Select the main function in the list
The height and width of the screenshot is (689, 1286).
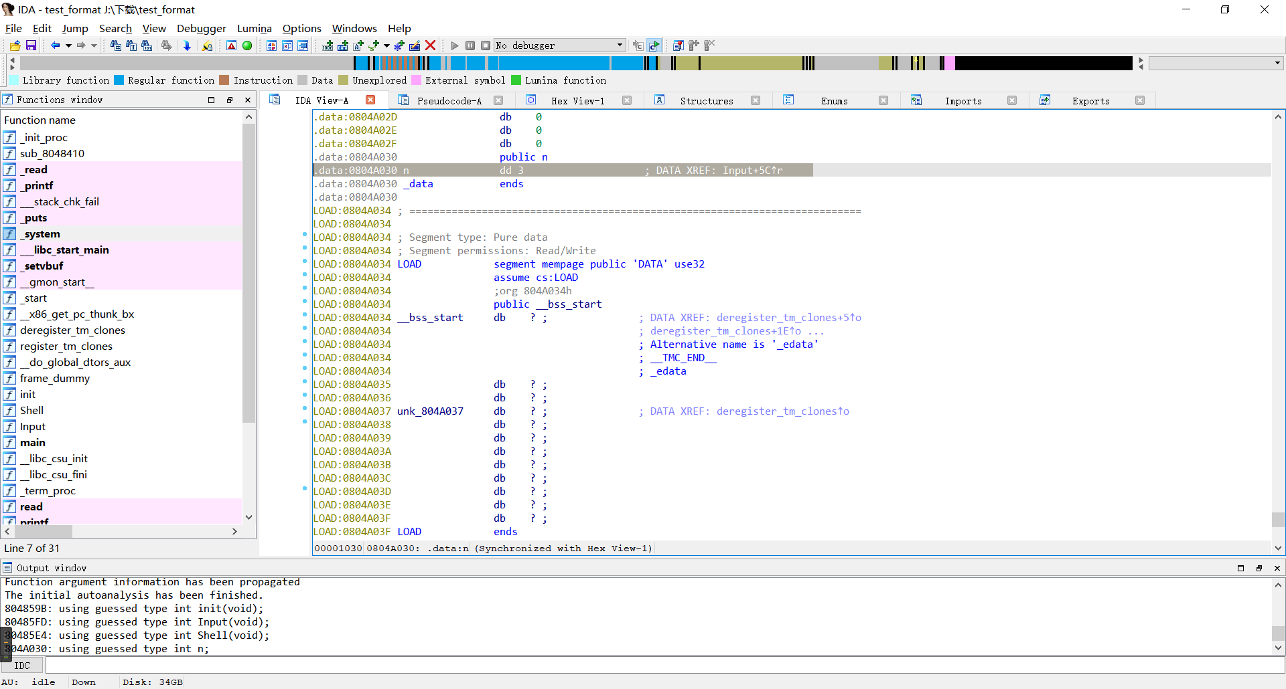point(33,442)
